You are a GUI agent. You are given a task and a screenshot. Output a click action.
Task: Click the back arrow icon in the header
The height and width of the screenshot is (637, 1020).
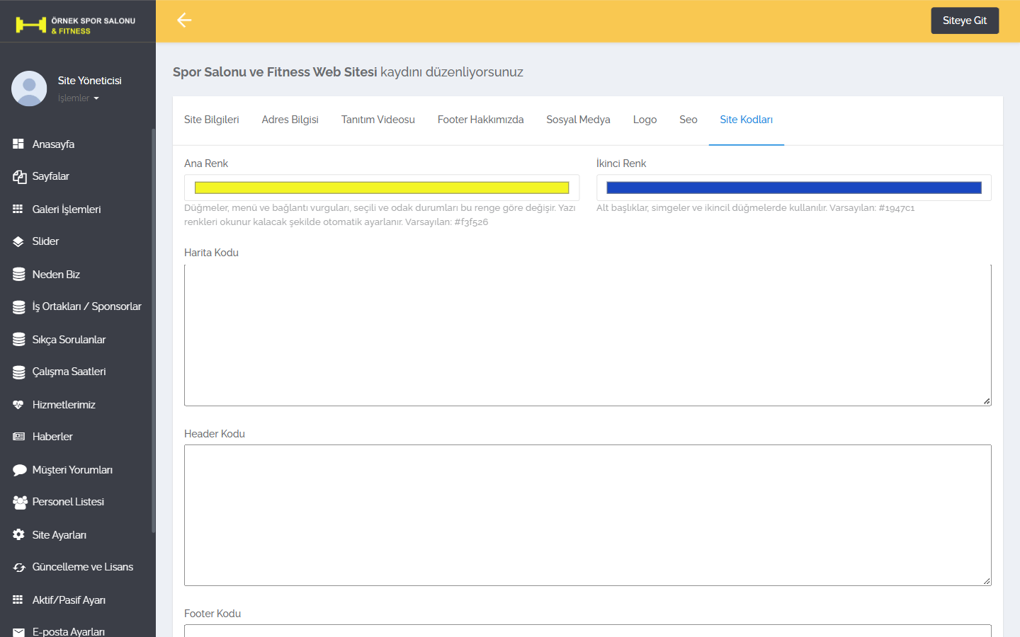click(184, 21)
